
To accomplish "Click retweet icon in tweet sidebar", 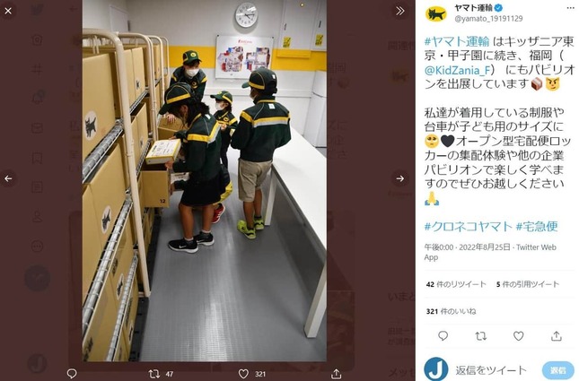I will [481, 335].
